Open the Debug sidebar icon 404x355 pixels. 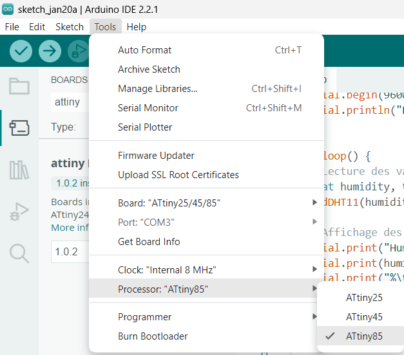(19, 212)
